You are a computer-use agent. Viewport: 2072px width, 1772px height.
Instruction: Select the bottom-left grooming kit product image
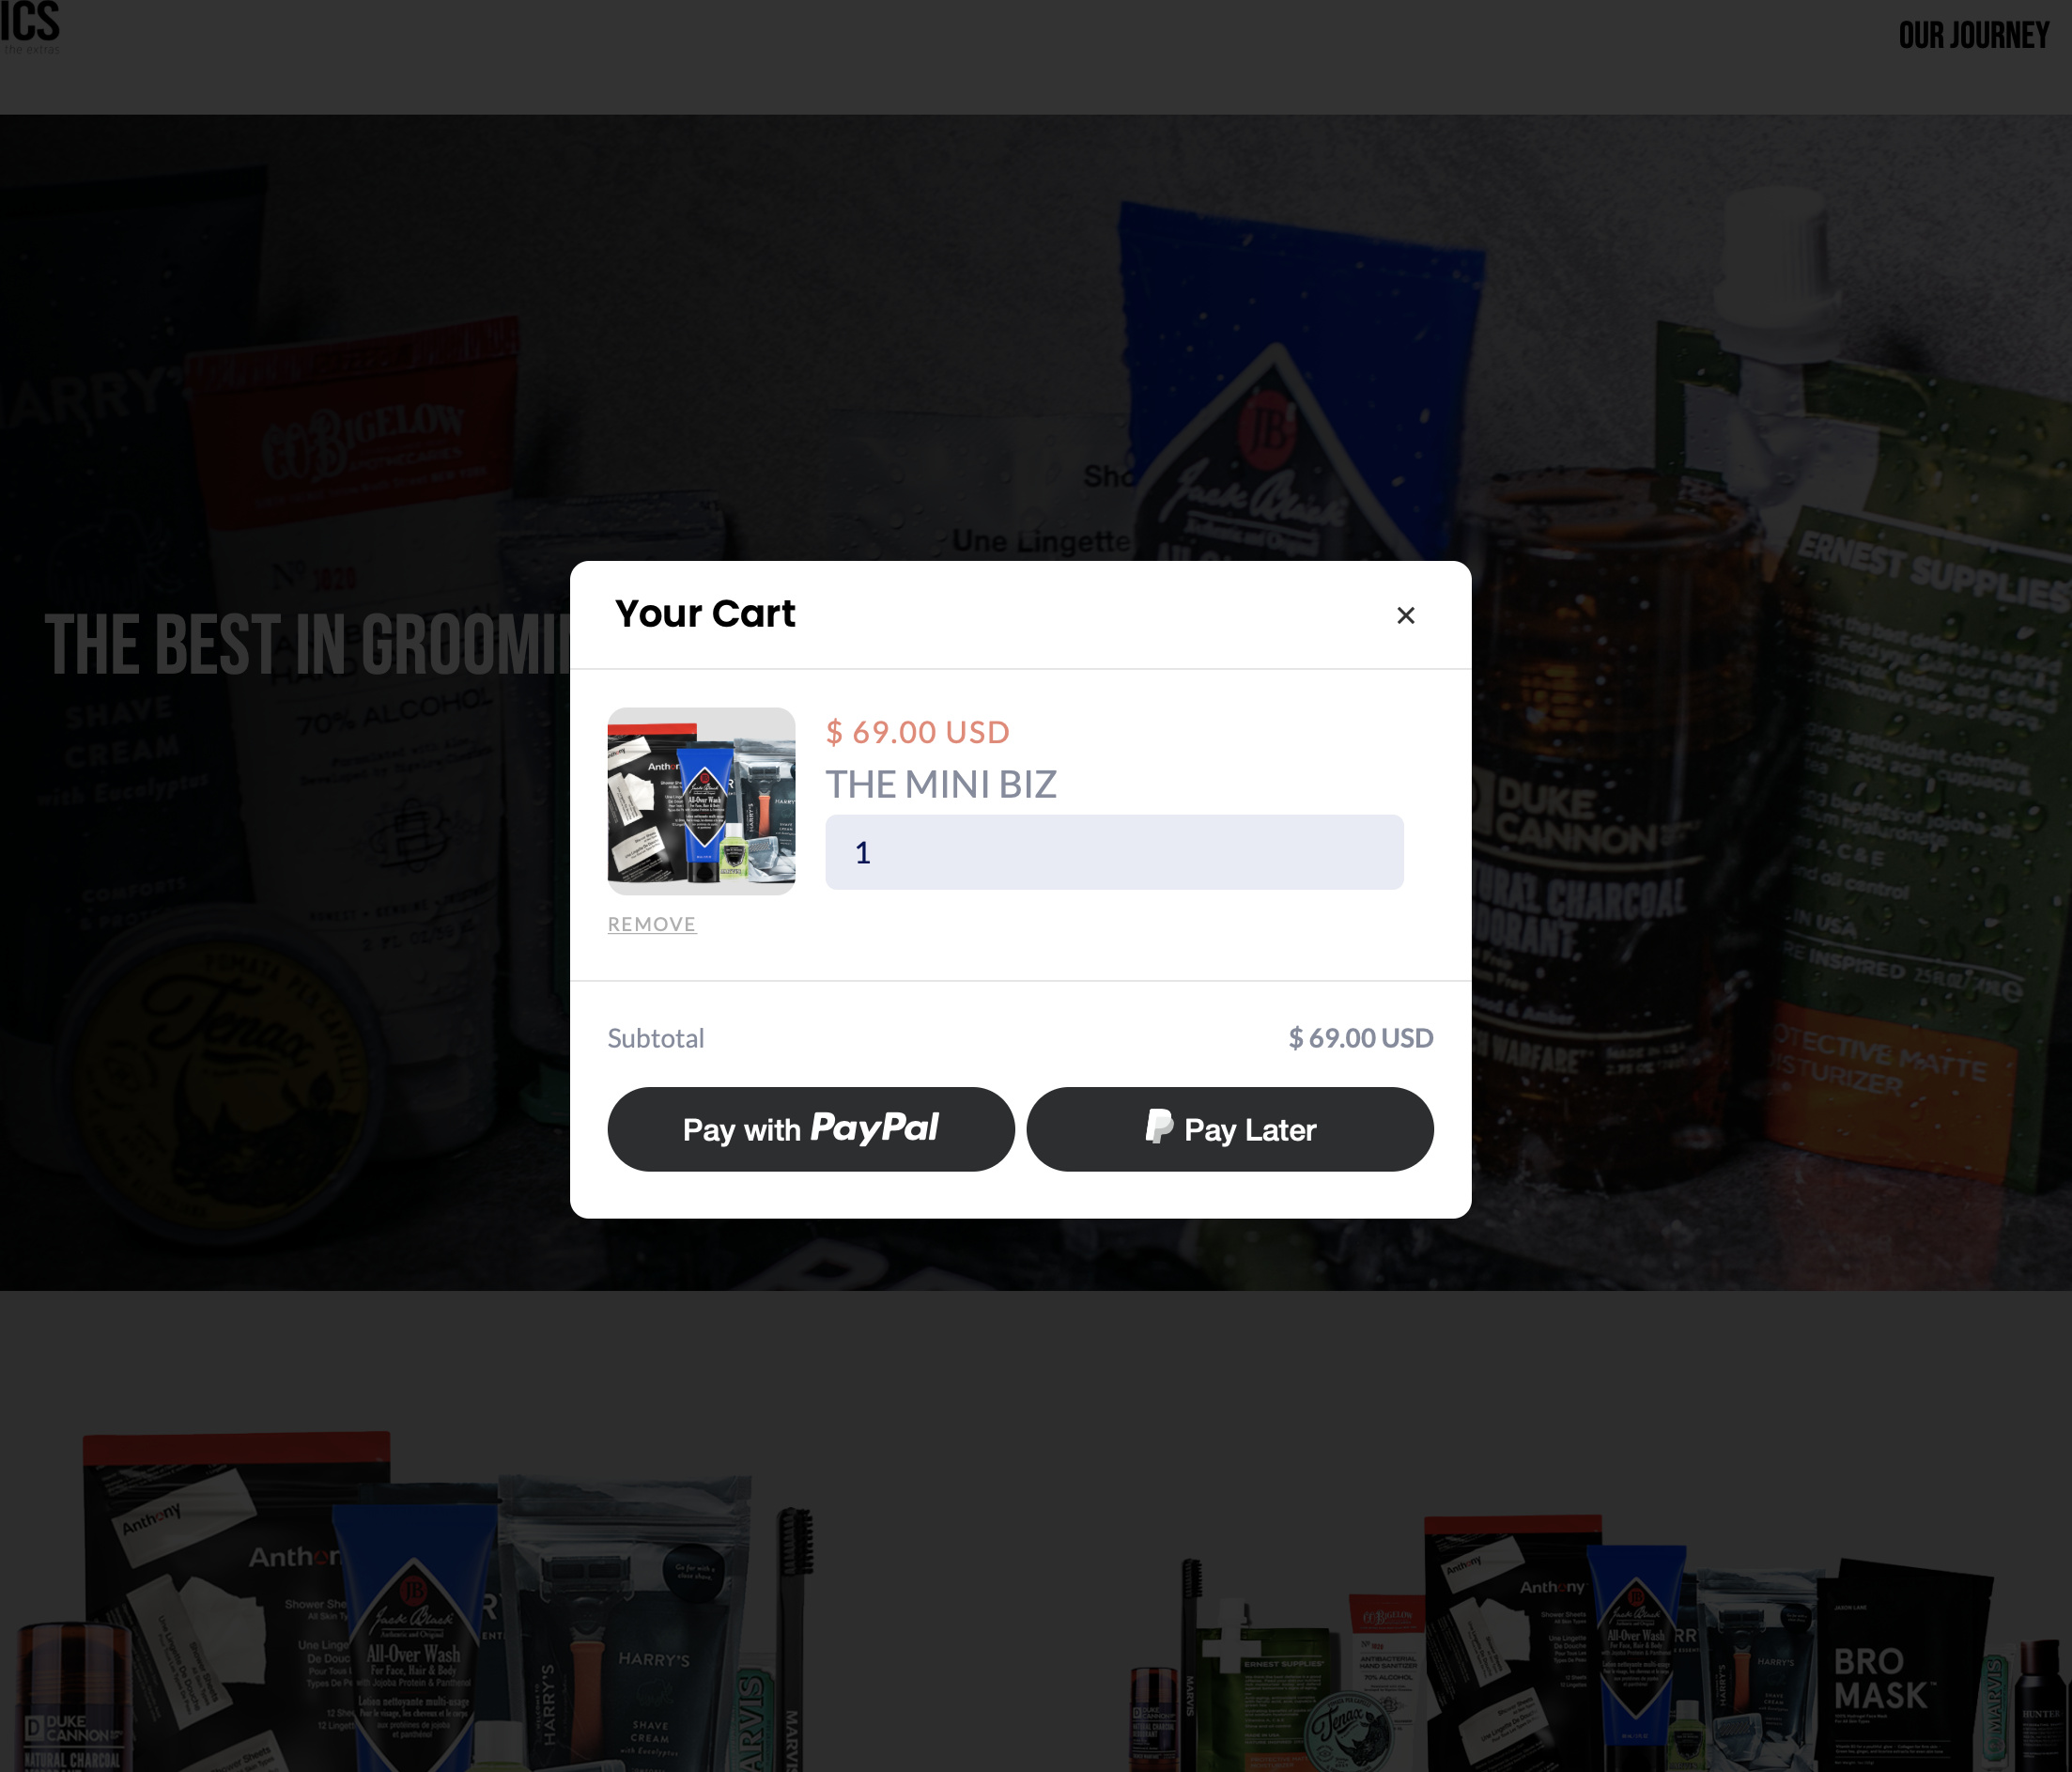(x=410, y=1601)
